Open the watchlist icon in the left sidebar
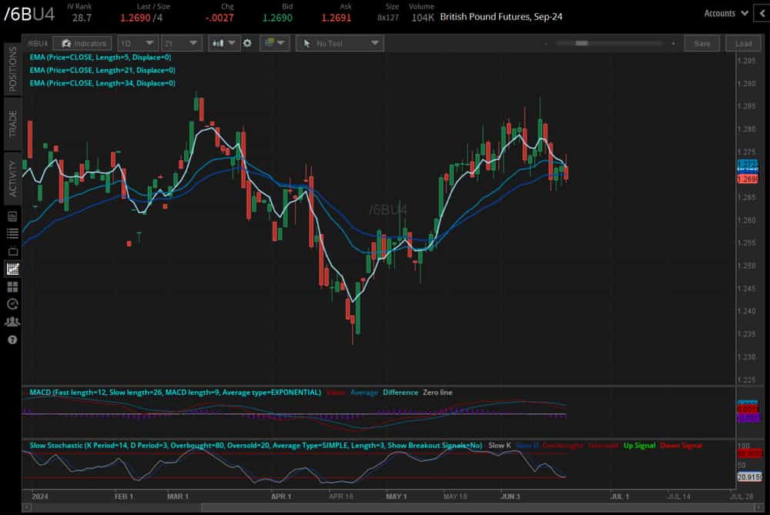 pyautogui.click(x=11, y=233)
